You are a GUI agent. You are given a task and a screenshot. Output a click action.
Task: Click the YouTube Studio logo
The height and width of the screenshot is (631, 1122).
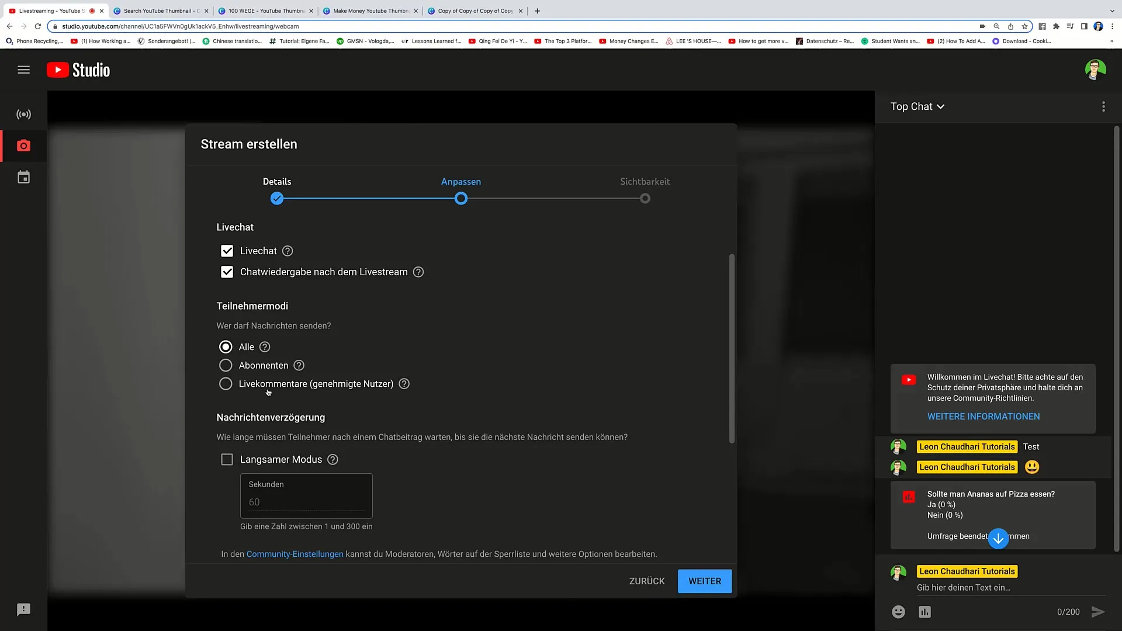click(x=78, y=70)
